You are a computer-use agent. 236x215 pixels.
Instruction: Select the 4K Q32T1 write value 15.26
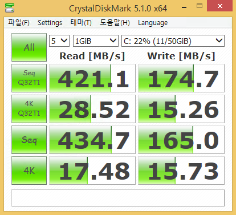pyautogui.click(x=181, y=109)
